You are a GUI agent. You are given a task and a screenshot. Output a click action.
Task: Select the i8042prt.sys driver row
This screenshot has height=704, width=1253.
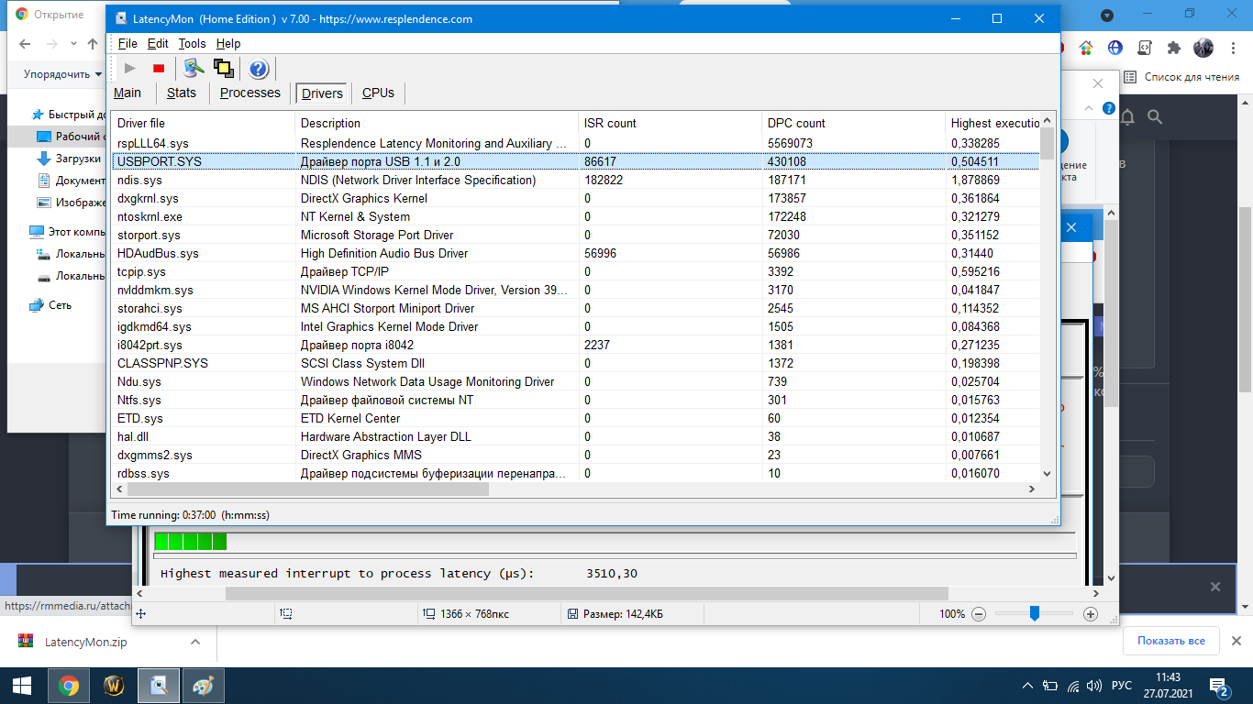pos(576,345)
